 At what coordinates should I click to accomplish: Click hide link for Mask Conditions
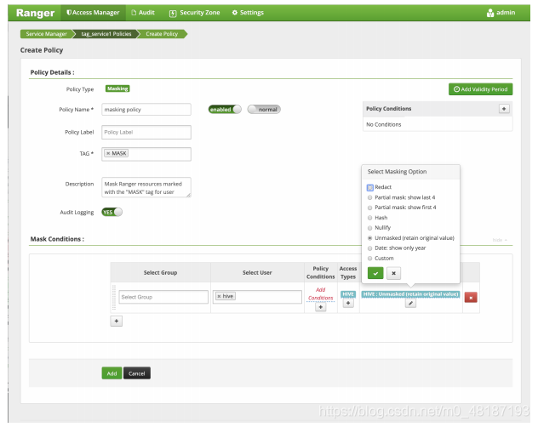[500, 240]
